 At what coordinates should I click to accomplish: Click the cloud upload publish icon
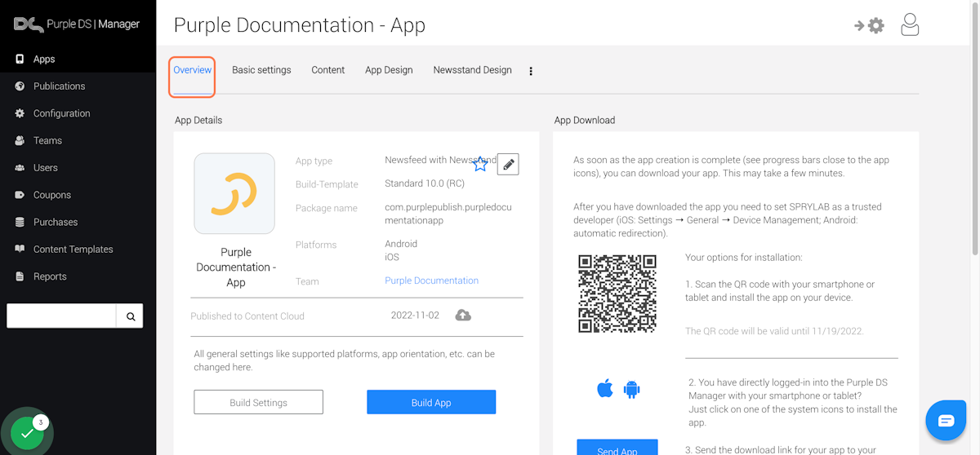[x=463, y=315]
